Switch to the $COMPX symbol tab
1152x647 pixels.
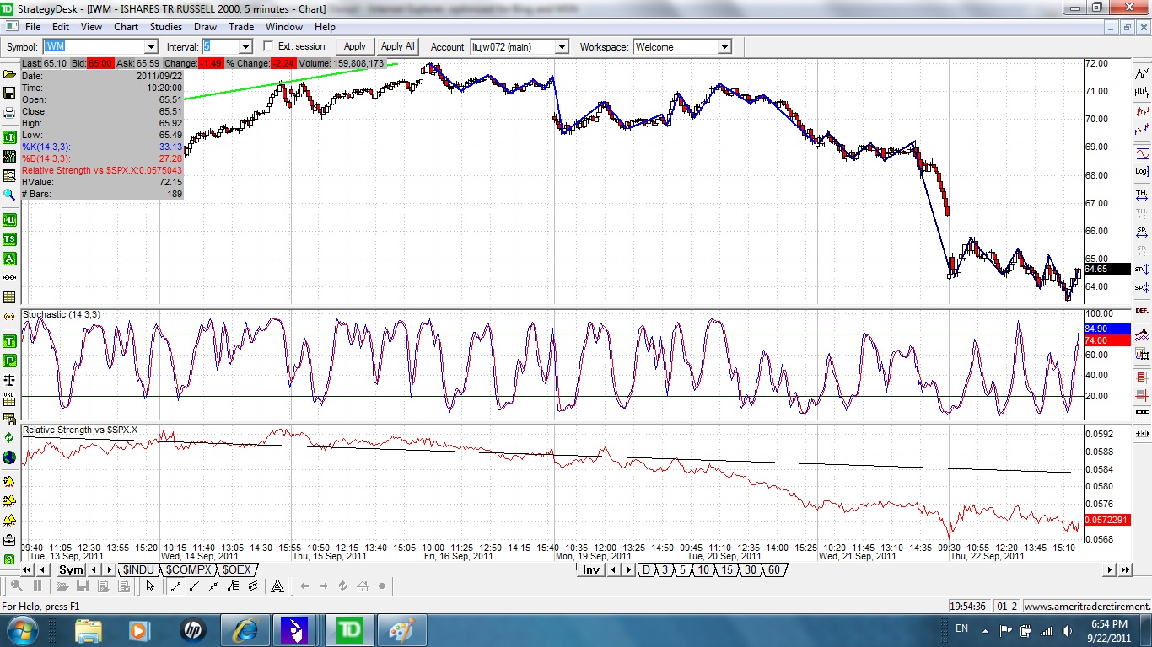tap(188, 570)
